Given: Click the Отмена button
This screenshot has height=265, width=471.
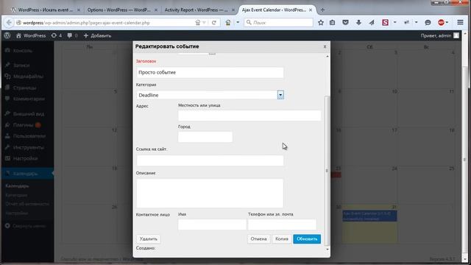Looking at the screenshot, I should (258, 239).
